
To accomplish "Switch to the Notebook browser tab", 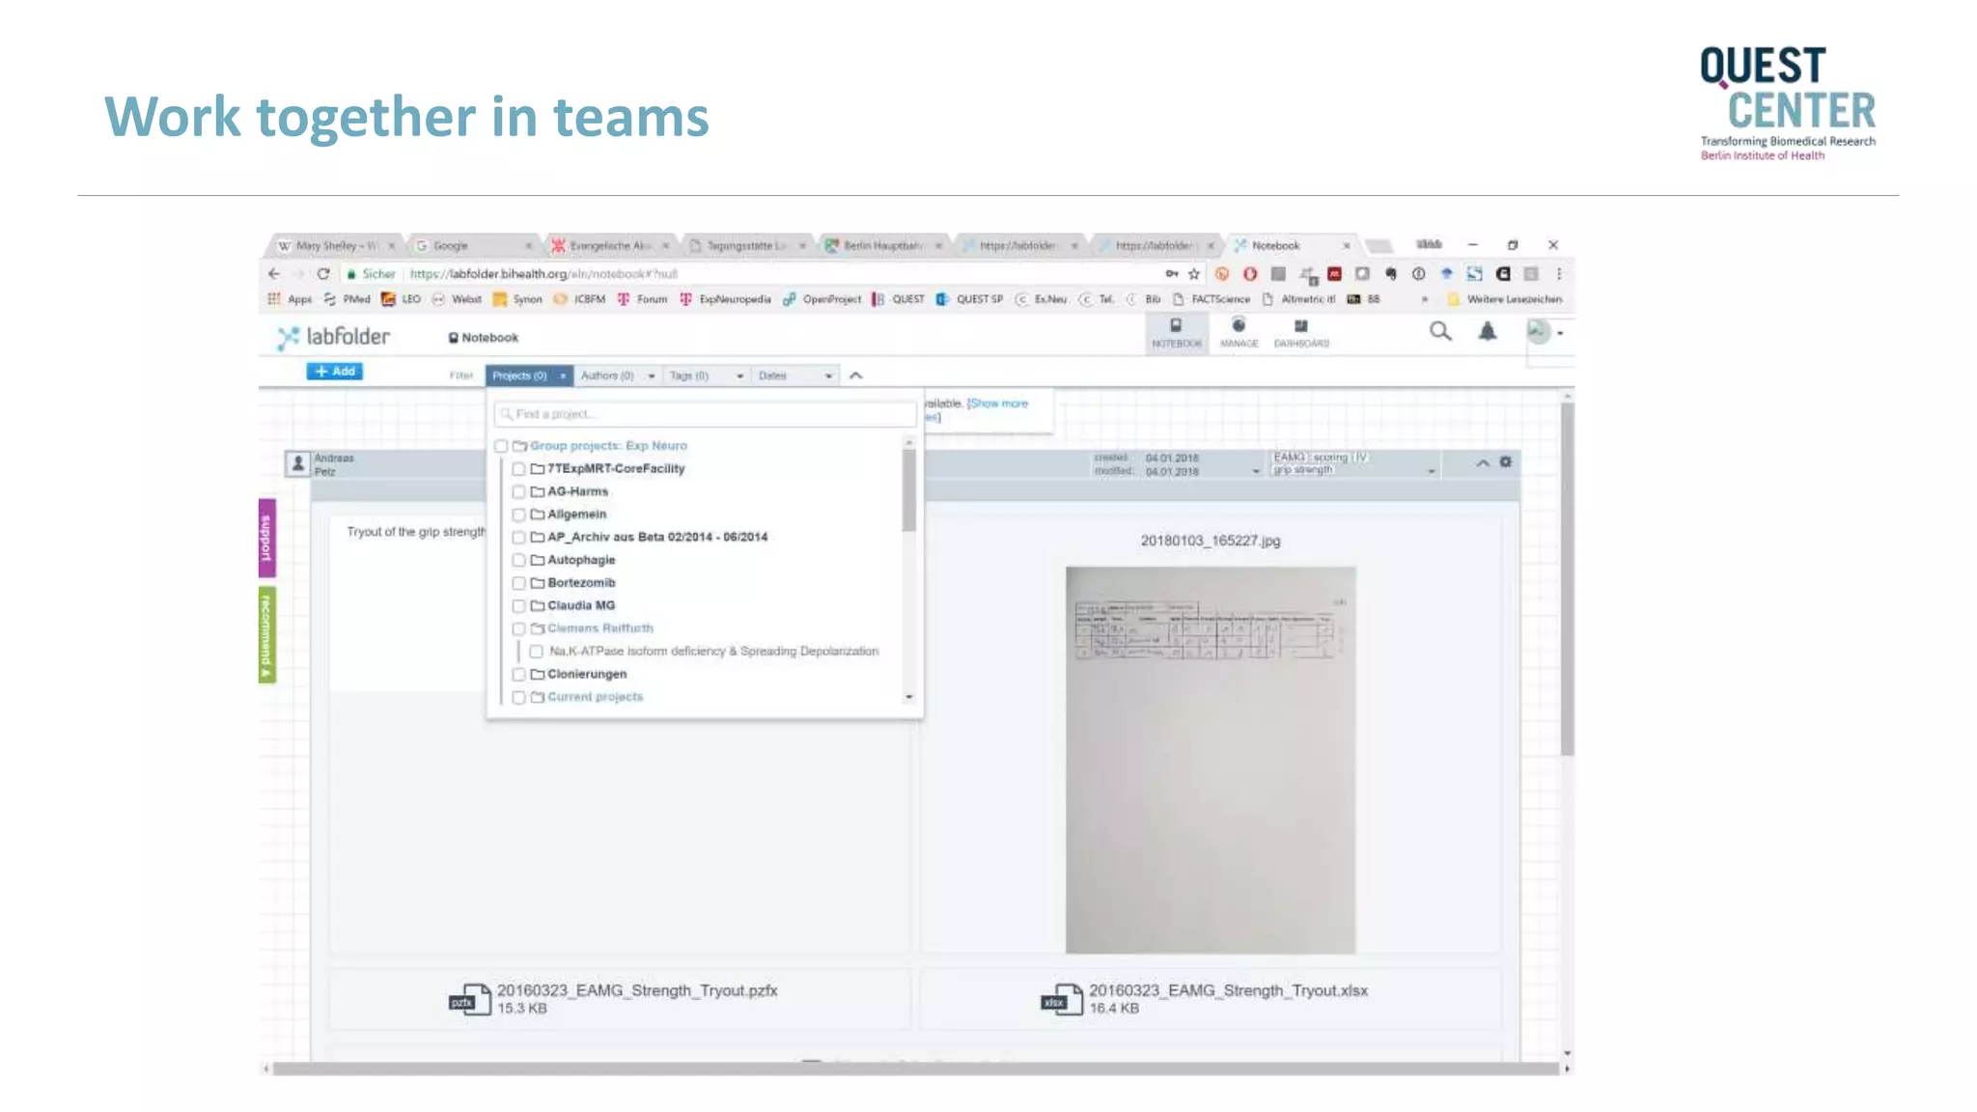I will click(1292, 245).
